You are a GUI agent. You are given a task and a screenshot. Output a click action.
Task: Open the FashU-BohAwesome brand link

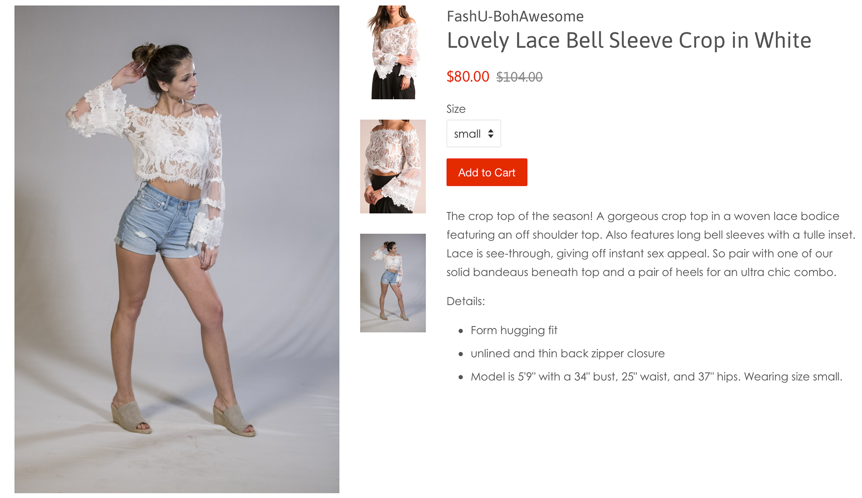point(515,17)
